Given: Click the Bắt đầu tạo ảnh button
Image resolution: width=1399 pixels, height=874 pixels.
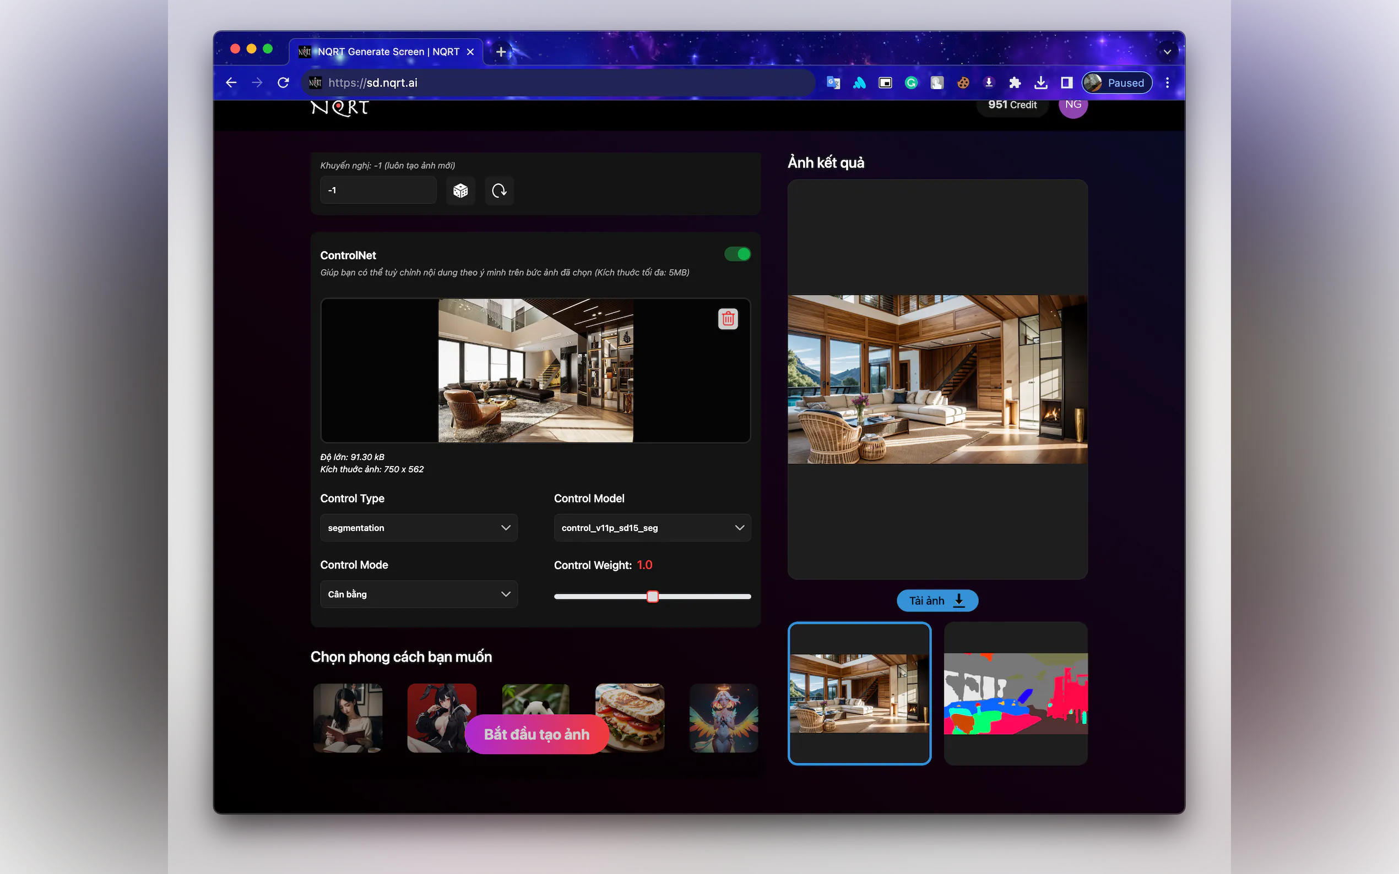Looking at the screenshot, I should coord(536,734).
